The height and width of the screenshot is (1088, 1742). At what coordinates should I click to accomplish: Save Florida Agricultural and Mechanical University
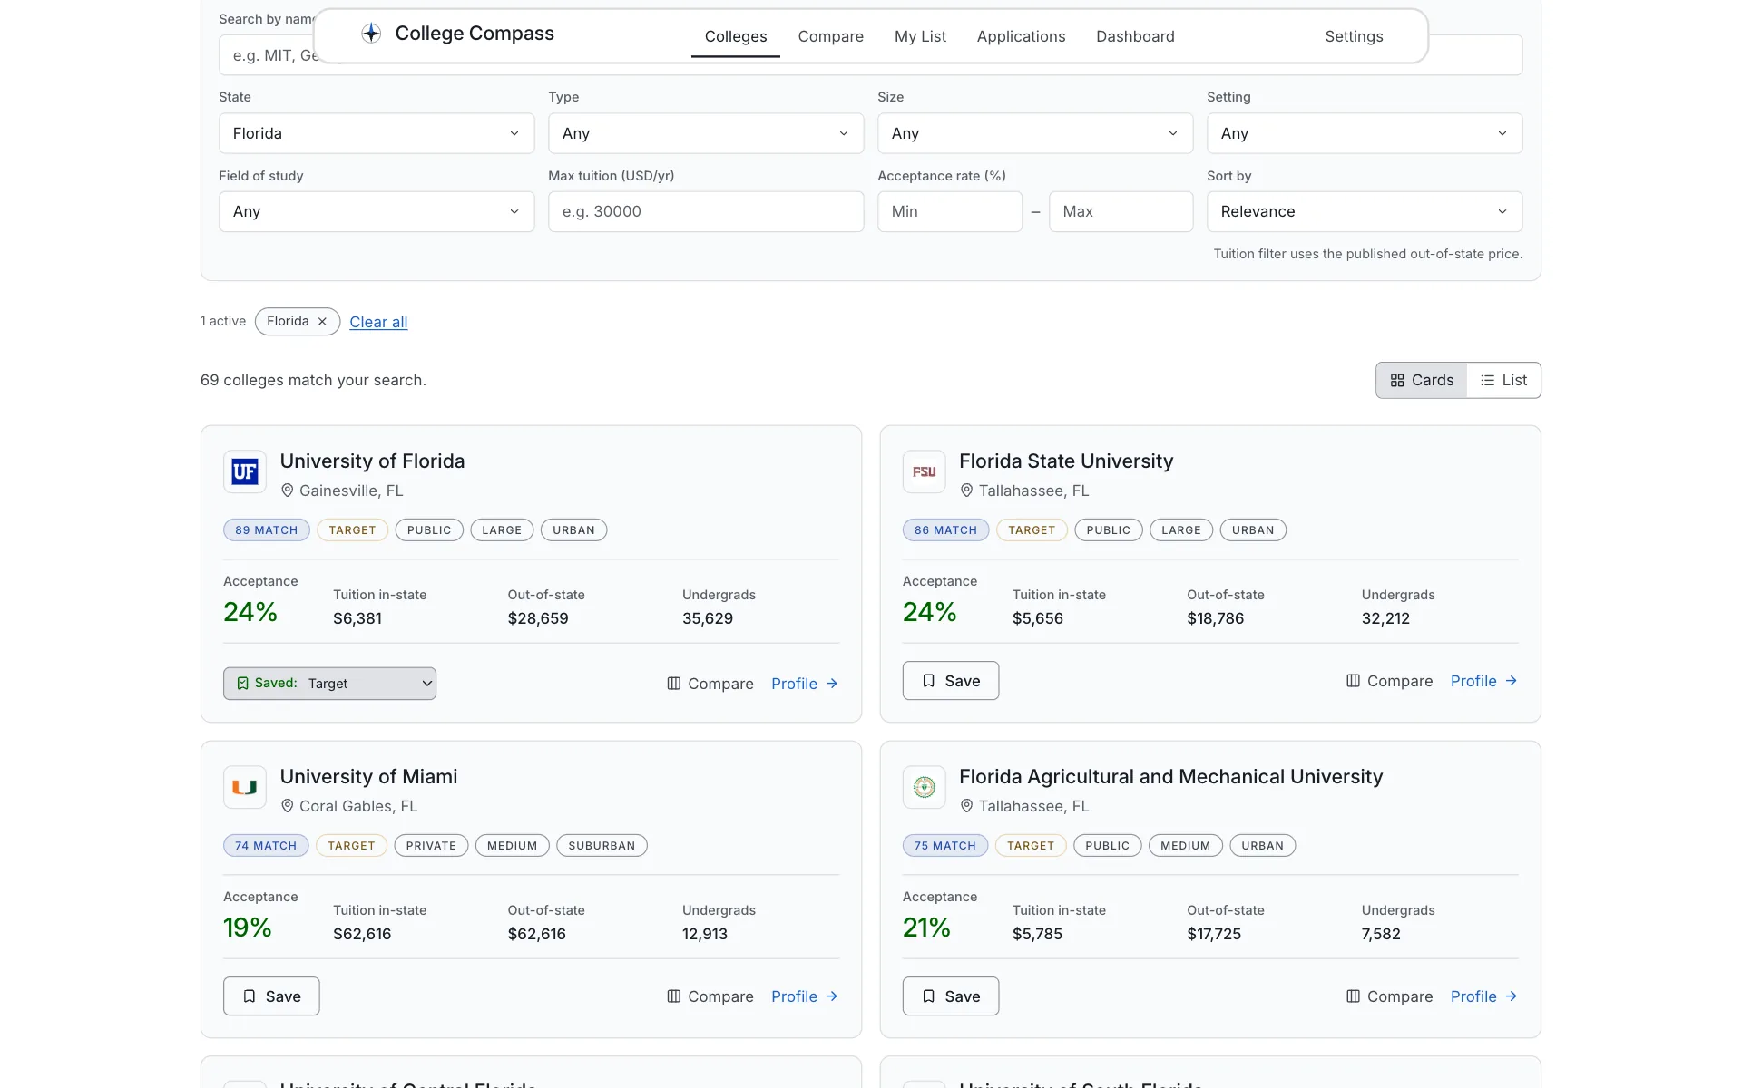[950, 996]
